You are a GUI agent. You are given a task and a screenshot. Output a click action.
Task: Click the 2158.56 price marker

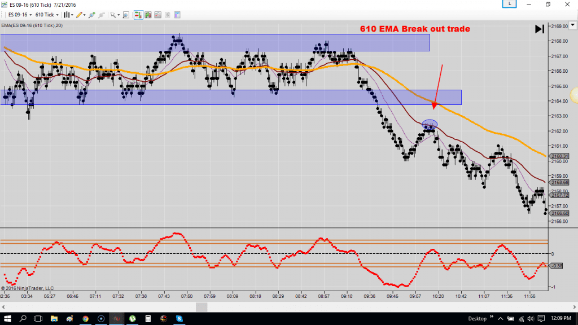coord(559,183)
